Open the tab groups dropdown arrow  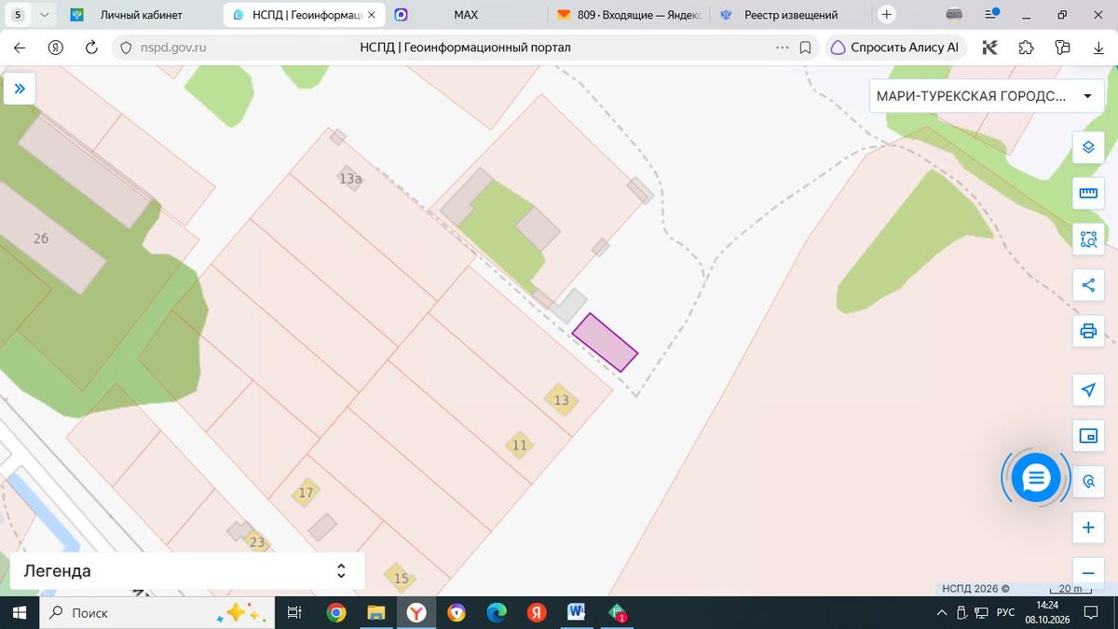45,15
